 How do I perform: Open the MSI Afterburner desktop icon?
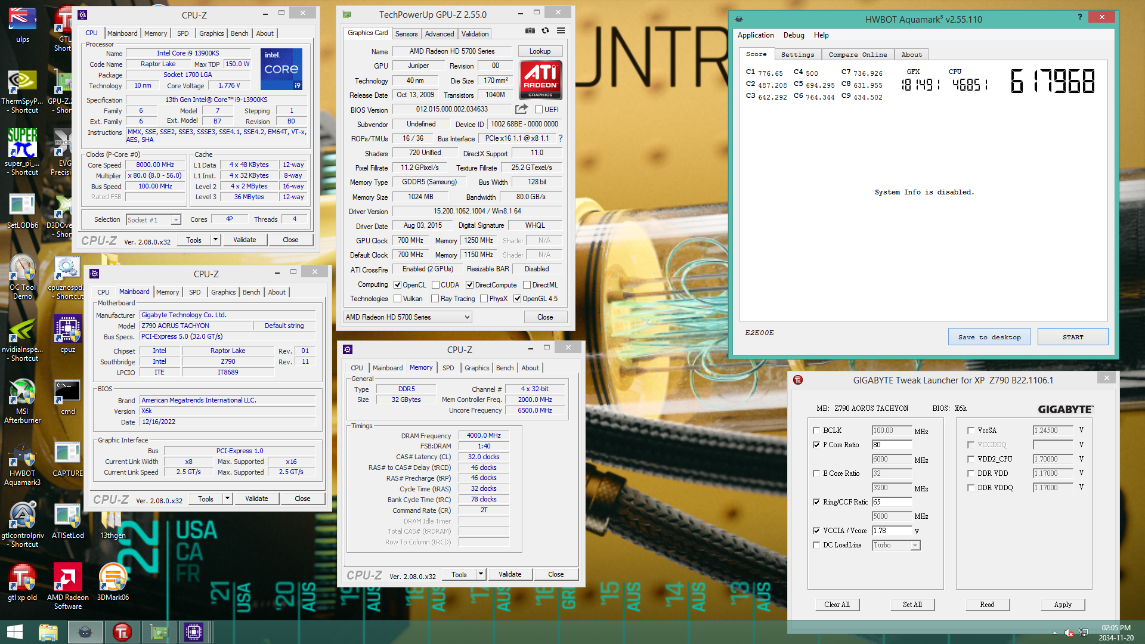pyautogui.click(x=22, y=402)
